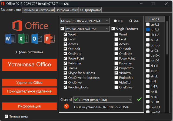
Task: Check Publisher under Single Products
Action: pos(116,63)
